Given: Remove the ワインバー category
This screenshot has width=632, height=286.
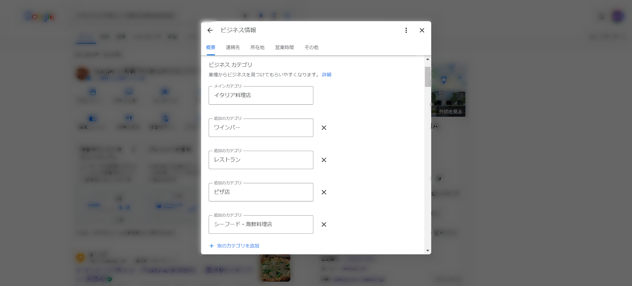Looking at the screenshot, I should (x=324, y=128).
